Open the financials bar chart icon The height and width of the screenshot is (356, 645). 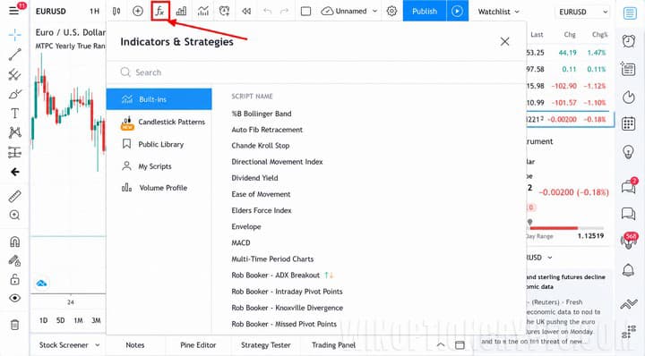(x=181, y=11)
